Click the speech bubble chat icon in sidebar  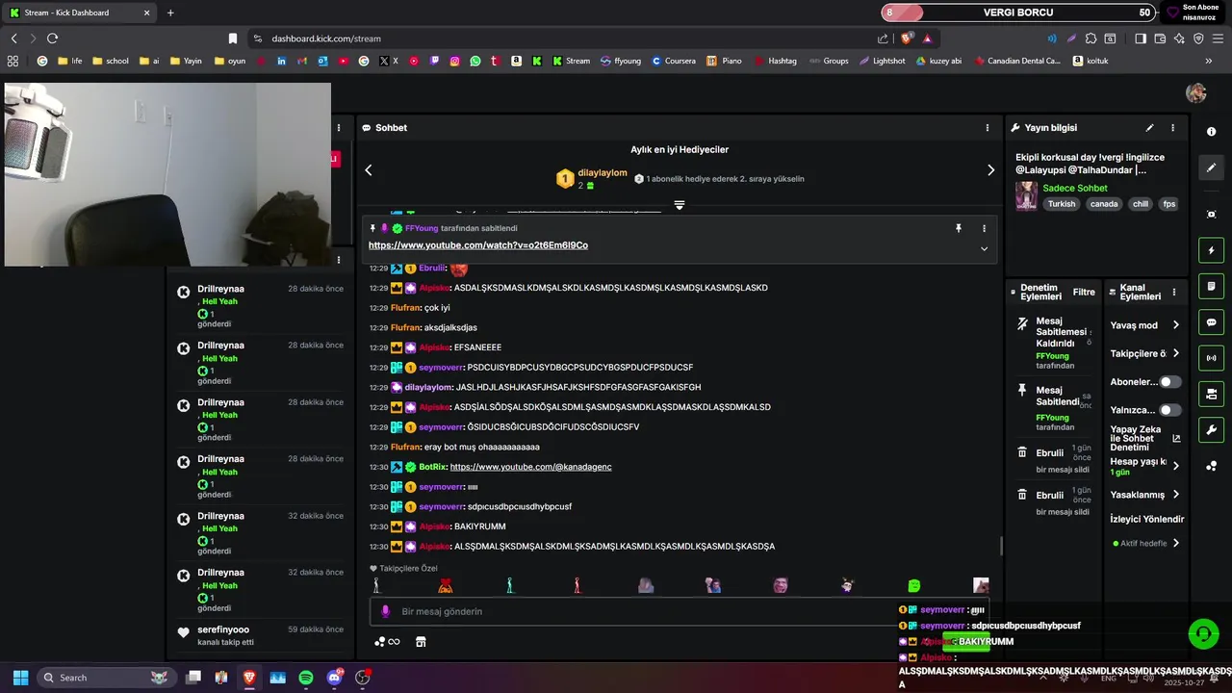pyautogui.click(x=1211, y=322)
